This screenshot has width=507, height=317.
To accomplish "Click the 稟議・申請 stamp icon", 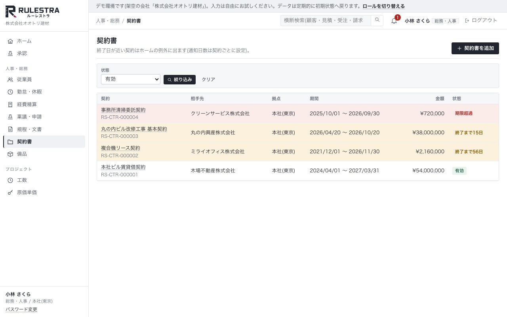I will click(10, 117).
